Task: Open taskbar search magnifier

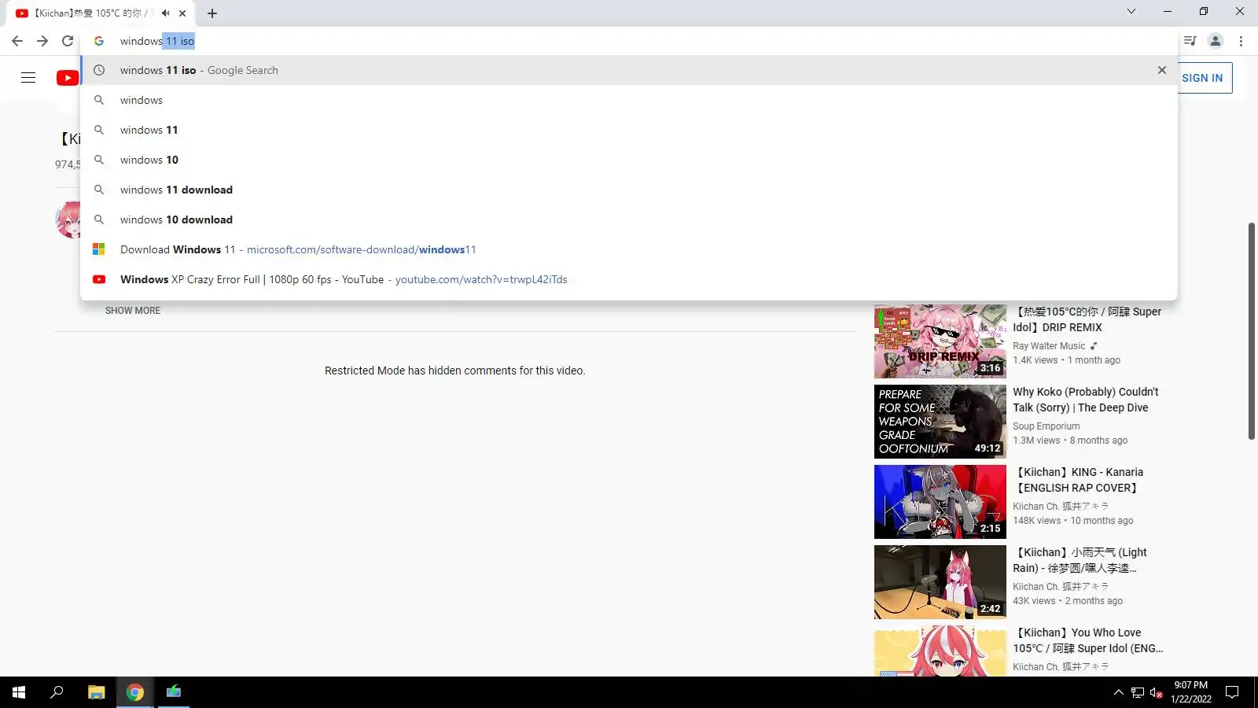Action: click(x=57, y=692)
